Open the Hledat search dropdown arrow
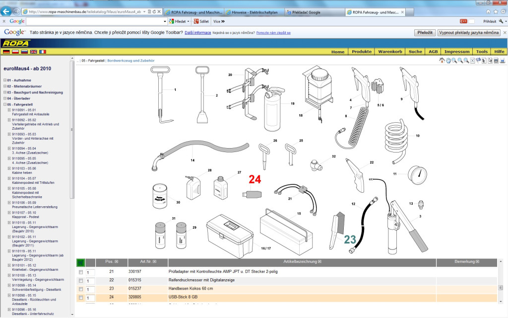The width and height of the screenshot is (508, 318). pyautogui.click(x=188, y=21)
